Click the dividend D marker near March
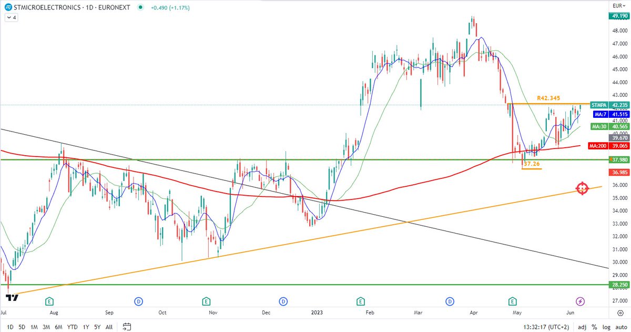Viewport: 631px width, 332px height. pos(450,301)
